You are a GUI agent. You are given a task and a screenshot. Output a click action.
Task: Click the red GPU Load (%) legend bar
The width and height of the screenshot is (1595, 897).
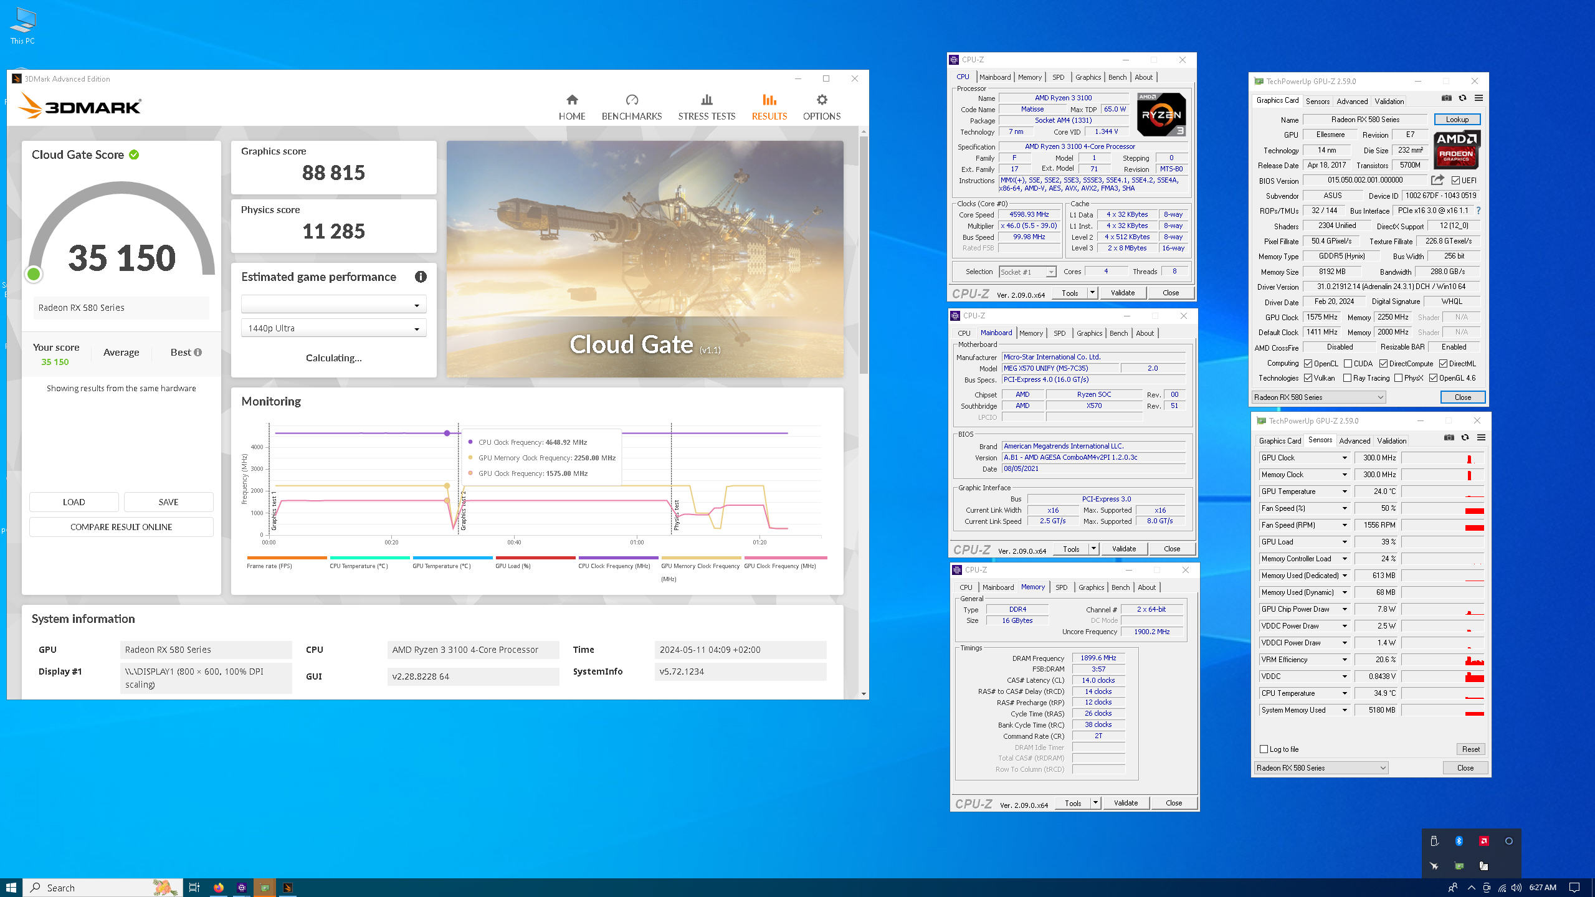point(535,558)
